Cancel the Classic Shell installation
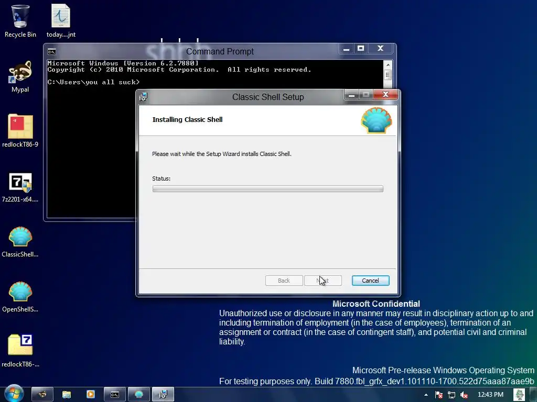The image size is (537, 402). click(371, 281)
